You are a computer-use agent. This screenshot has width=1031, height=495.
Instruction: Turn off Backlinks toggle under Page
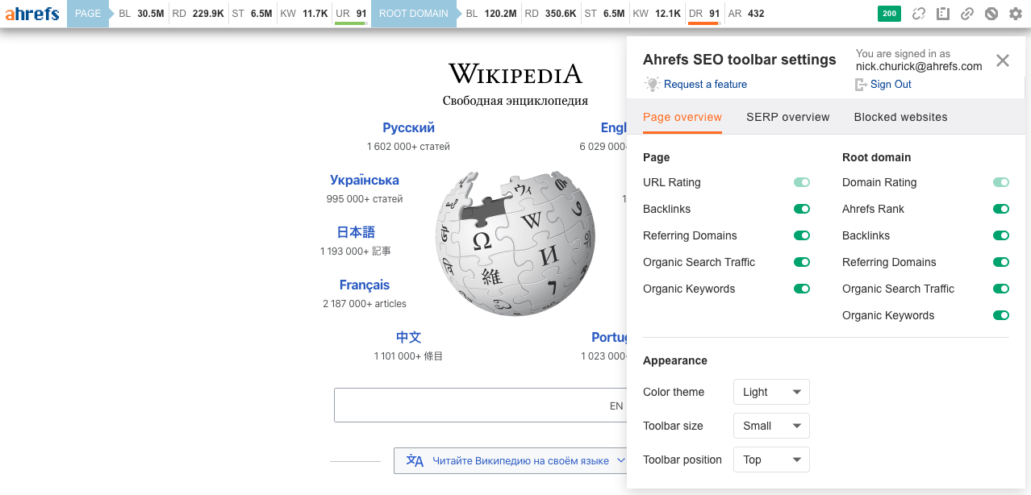801,209
